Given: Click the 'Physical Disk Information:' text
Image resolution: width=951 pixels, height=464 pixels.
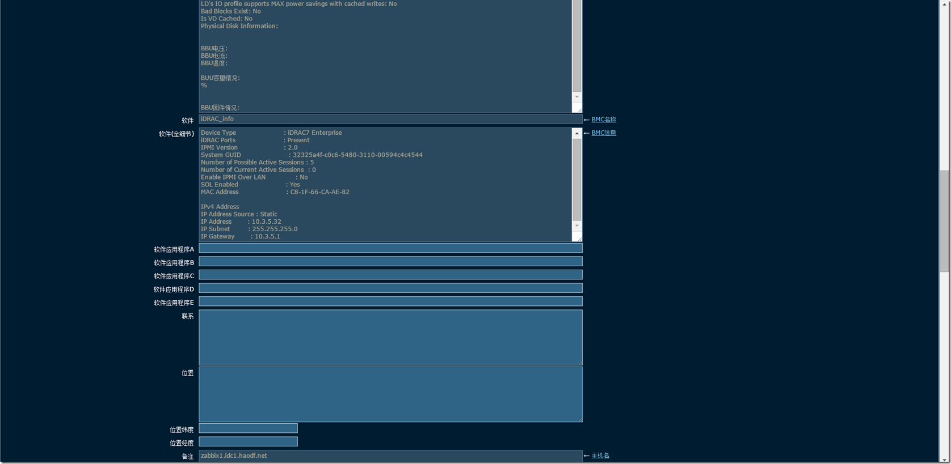Looking at the screenshot, I should click(x=239, y=26).
